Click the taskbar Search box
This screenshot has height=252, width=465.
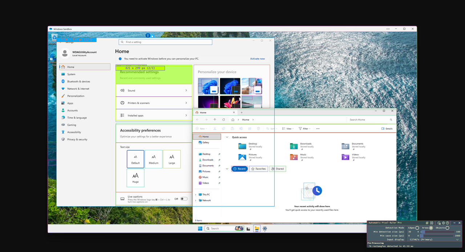click(x=224, y=228)
